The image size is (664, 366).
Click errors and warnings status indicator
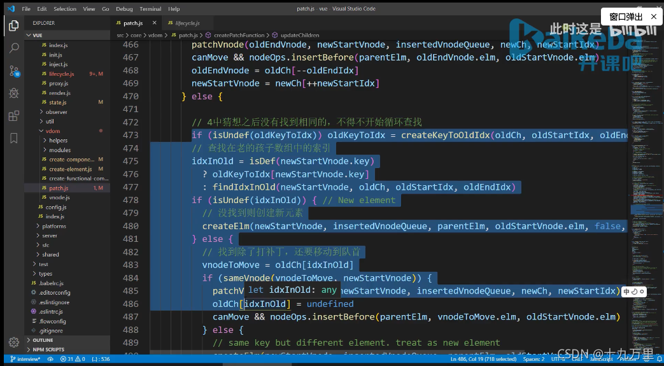pyautogui.click(x=73, y=359)
